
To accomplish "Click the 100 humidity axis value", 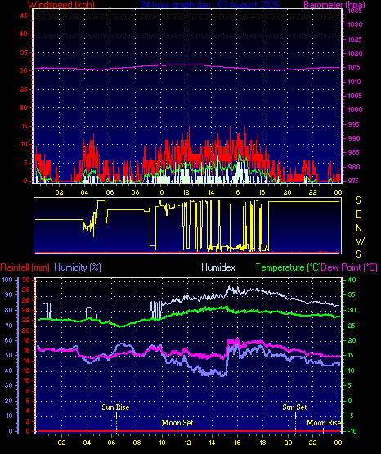I will pos(7,280).
